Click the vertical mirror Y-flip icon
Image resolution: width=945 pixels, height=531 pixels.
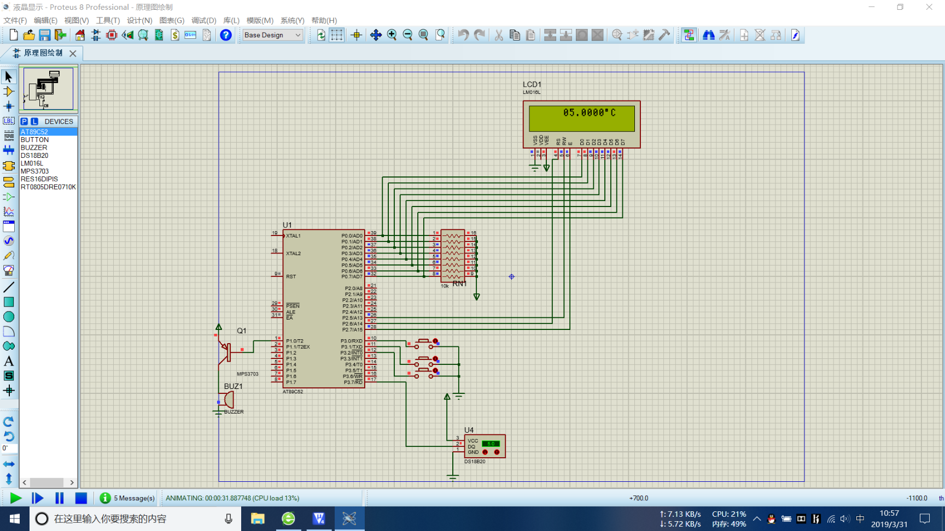point(9,479)
